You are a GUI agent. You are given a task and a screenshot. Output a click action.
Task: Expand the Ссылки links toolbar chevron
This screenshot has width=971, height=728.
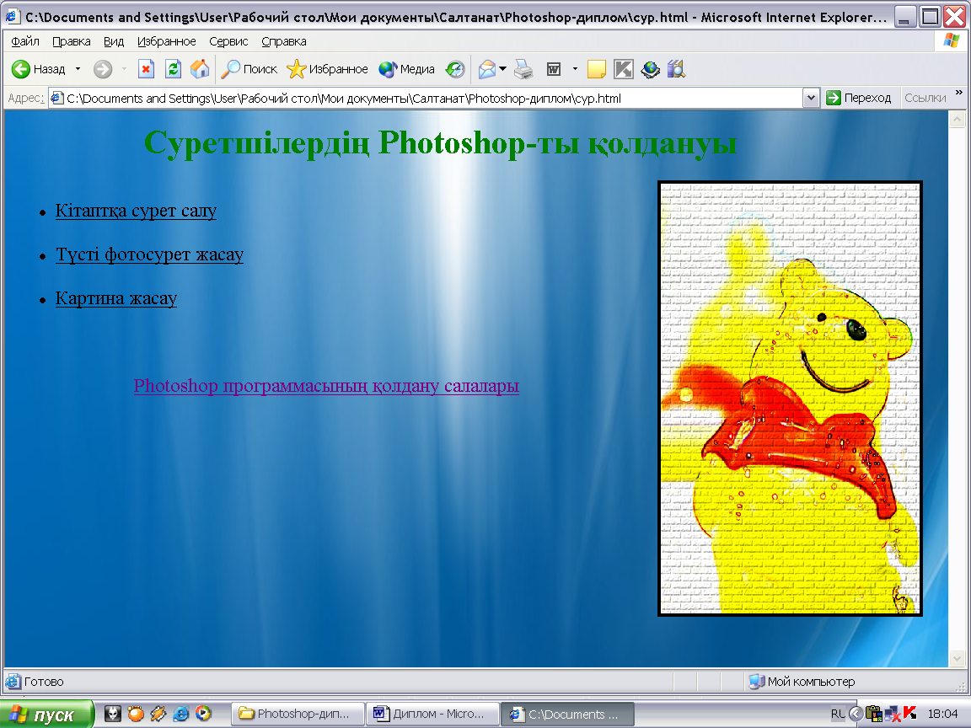coord(959,93)
